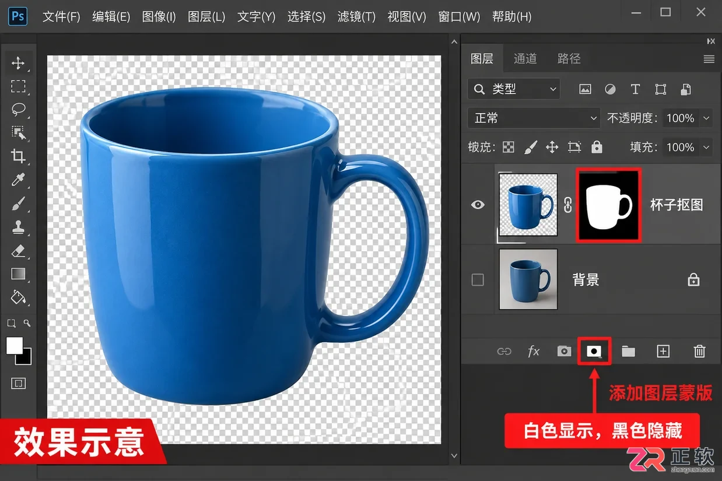The height and width of the screenshot is (481, 722).
Task: Select the Gradient tool
Action: 18,274
